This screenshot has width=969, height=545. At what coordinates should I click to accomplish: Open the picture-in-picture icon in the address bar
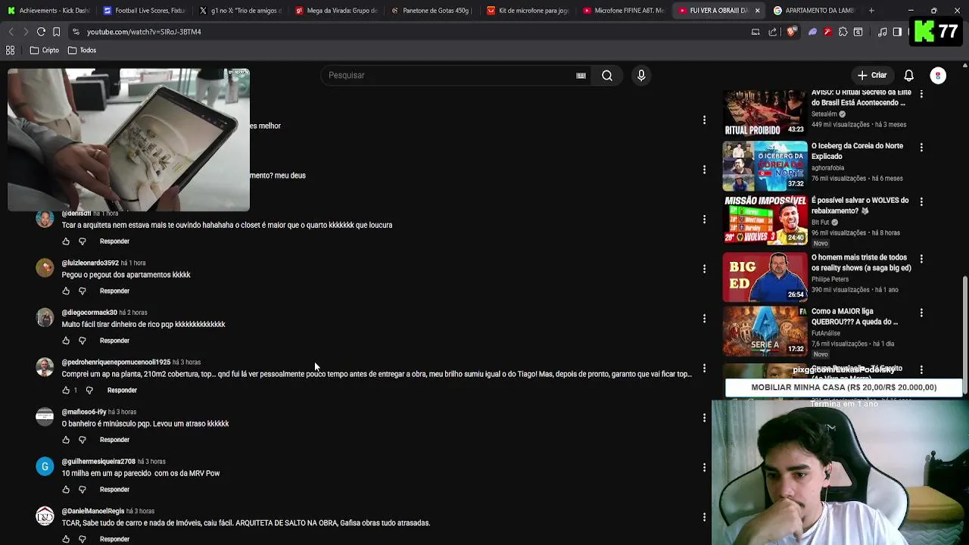tap(755, 32)
